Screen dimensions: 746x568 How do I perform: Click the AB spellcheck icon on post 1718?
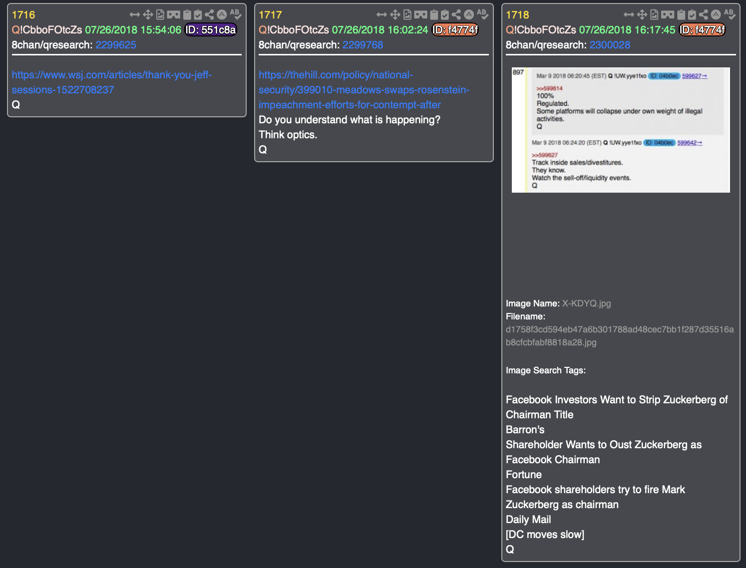click(730, 15)
